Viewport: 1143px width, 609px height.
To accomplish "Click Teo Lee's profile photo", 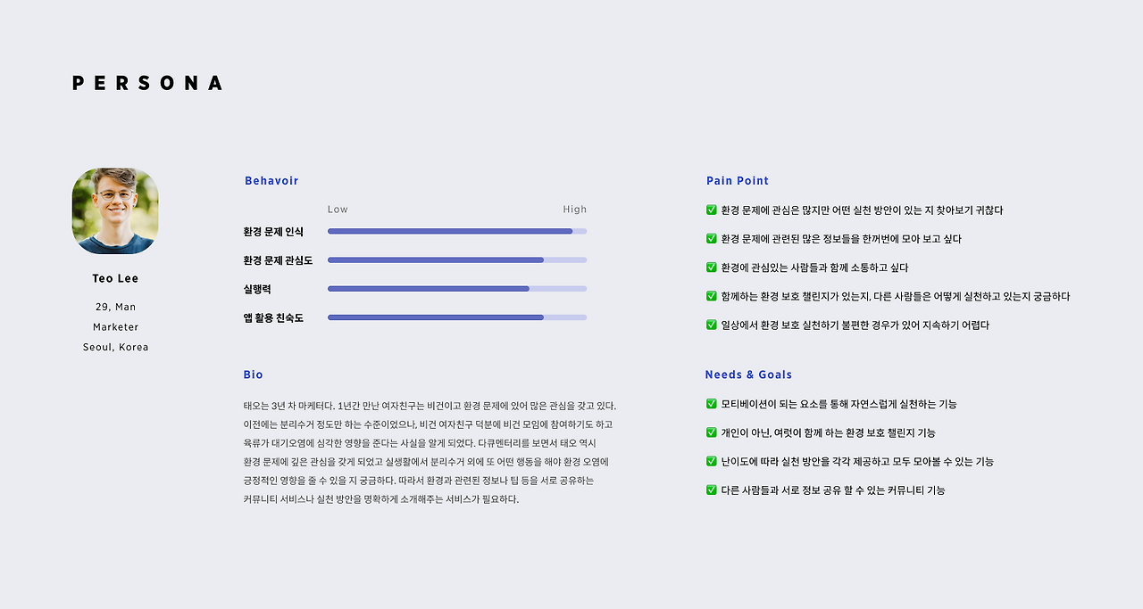I will pos(115,211).
